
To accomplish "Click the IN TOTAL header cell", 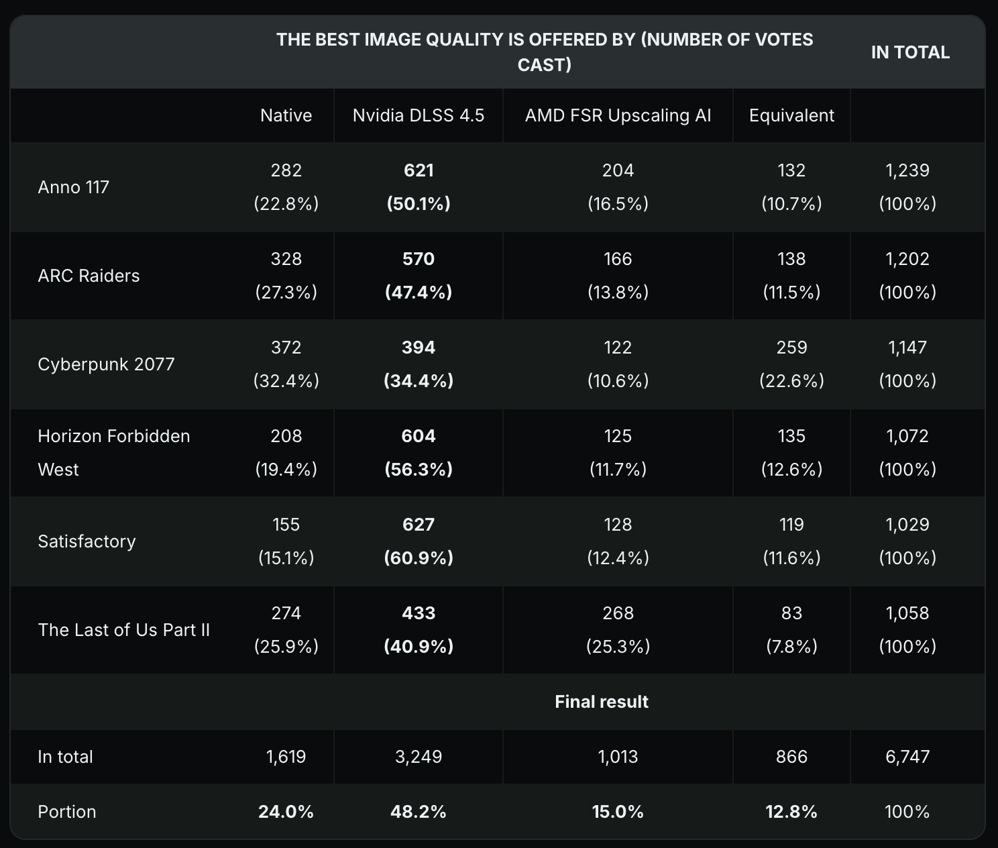I will tap(910, 52).
